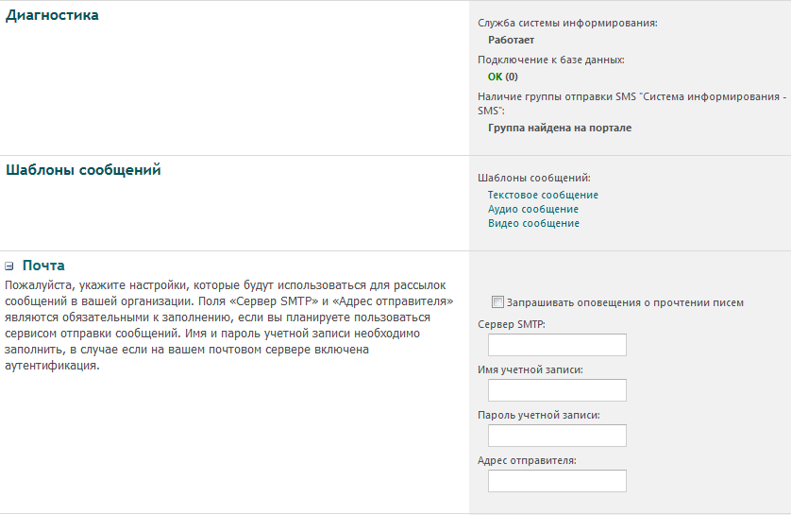
Task: Click the Запрашивать оповещения checkbox label text
Action: 625,302
